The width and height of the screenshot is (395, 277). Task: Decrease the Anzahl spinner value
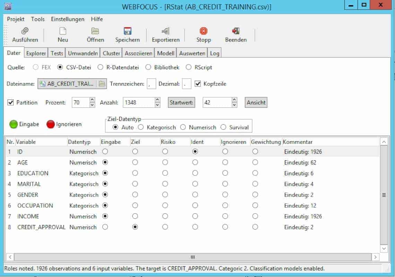[157, 105]
